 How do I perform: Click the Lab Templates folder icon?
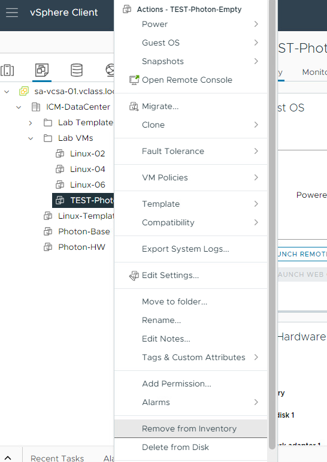tap(48, 123)
